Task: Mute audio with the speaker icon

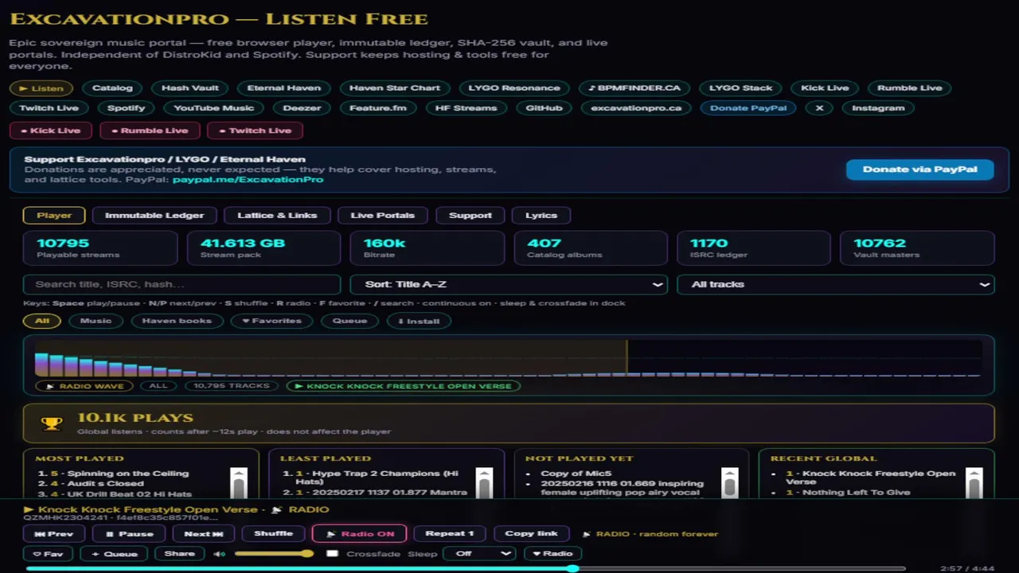Action: point(218,554)
